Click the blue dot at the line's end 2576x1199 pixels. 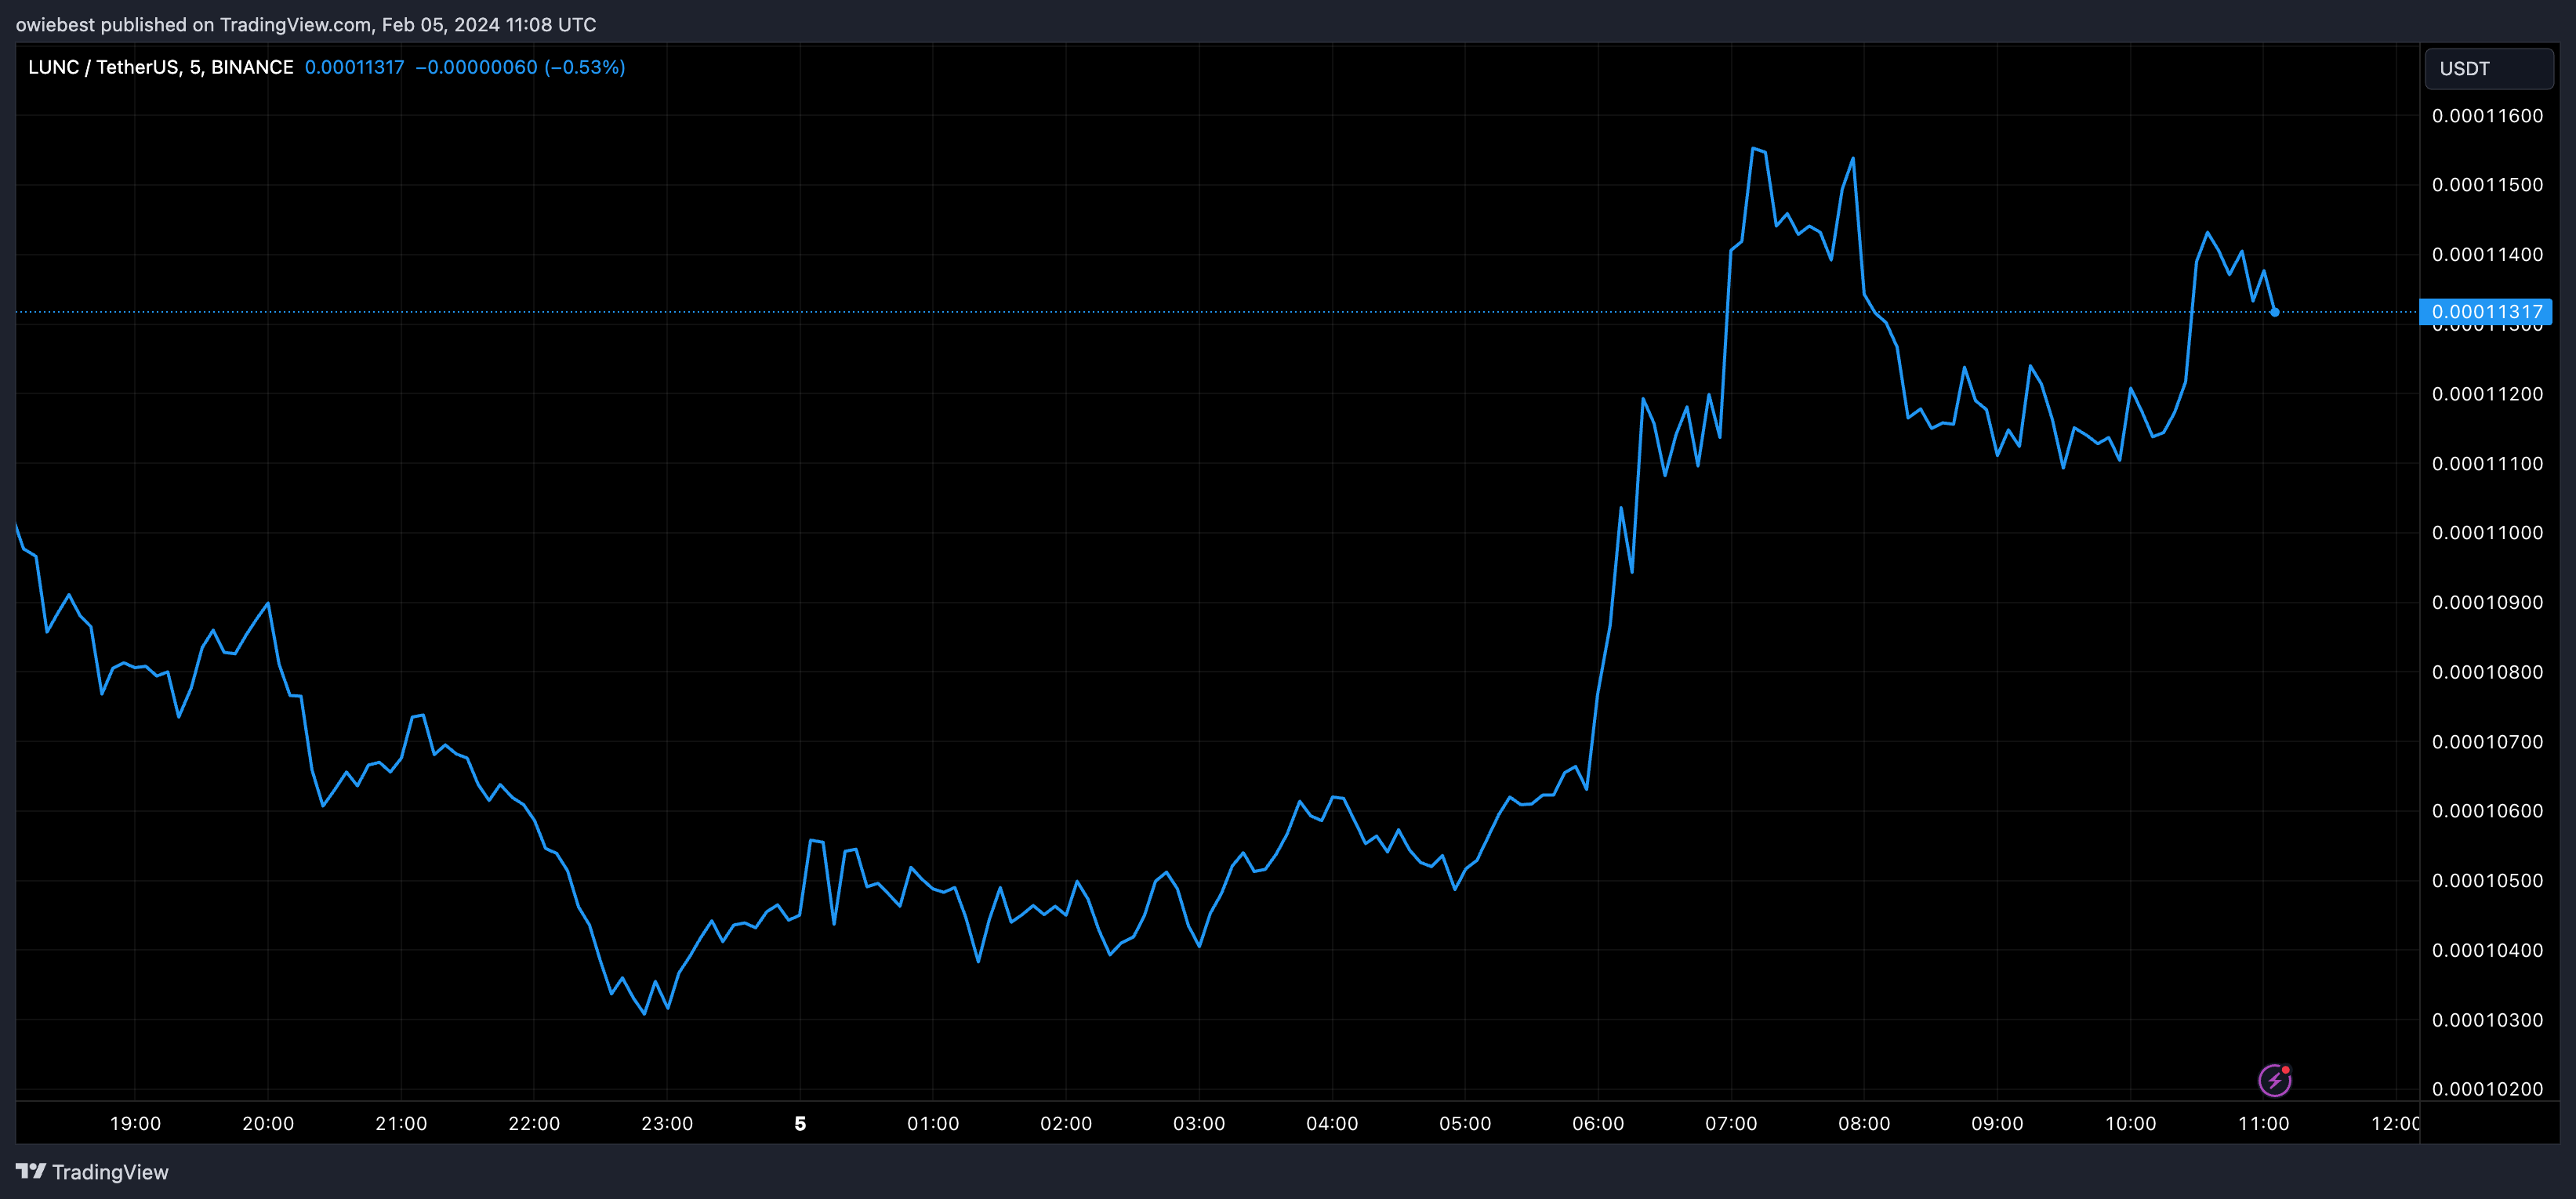coord(2274,312)
